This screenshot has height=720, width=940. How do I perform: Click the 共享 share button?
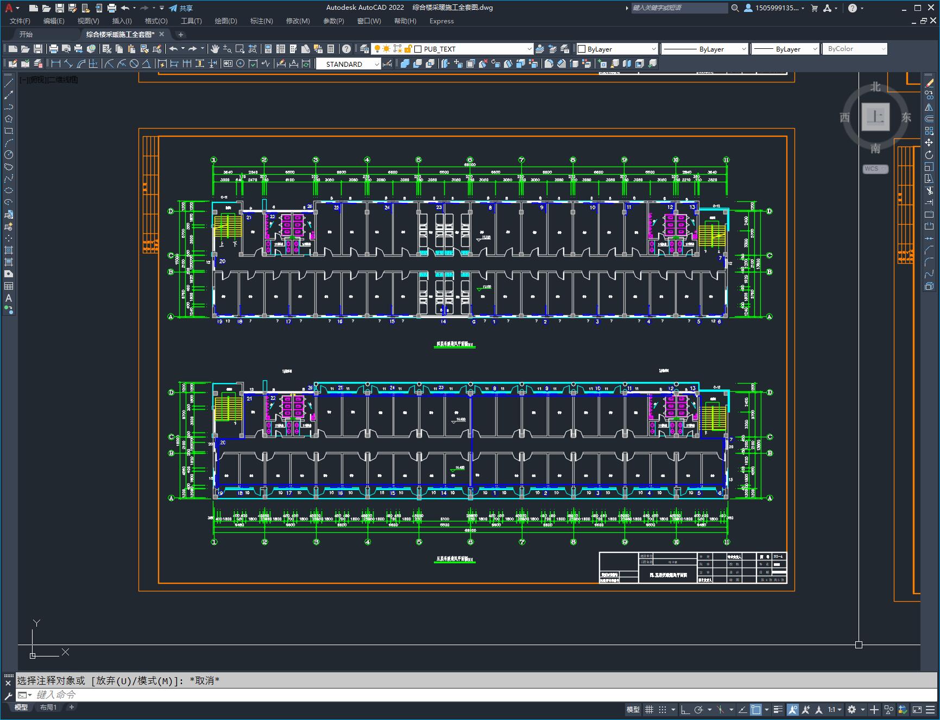[181, 8]
